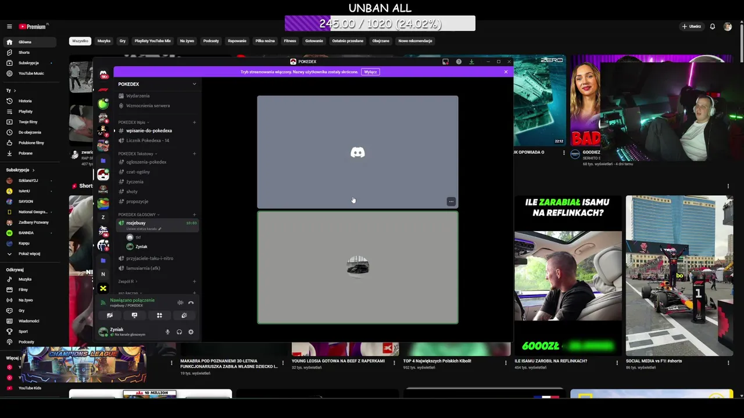Image resolution: width=744 pixels, height=418 pixels.
Task: Open Discord inbox icon in title bar
Action: point(445,62)
